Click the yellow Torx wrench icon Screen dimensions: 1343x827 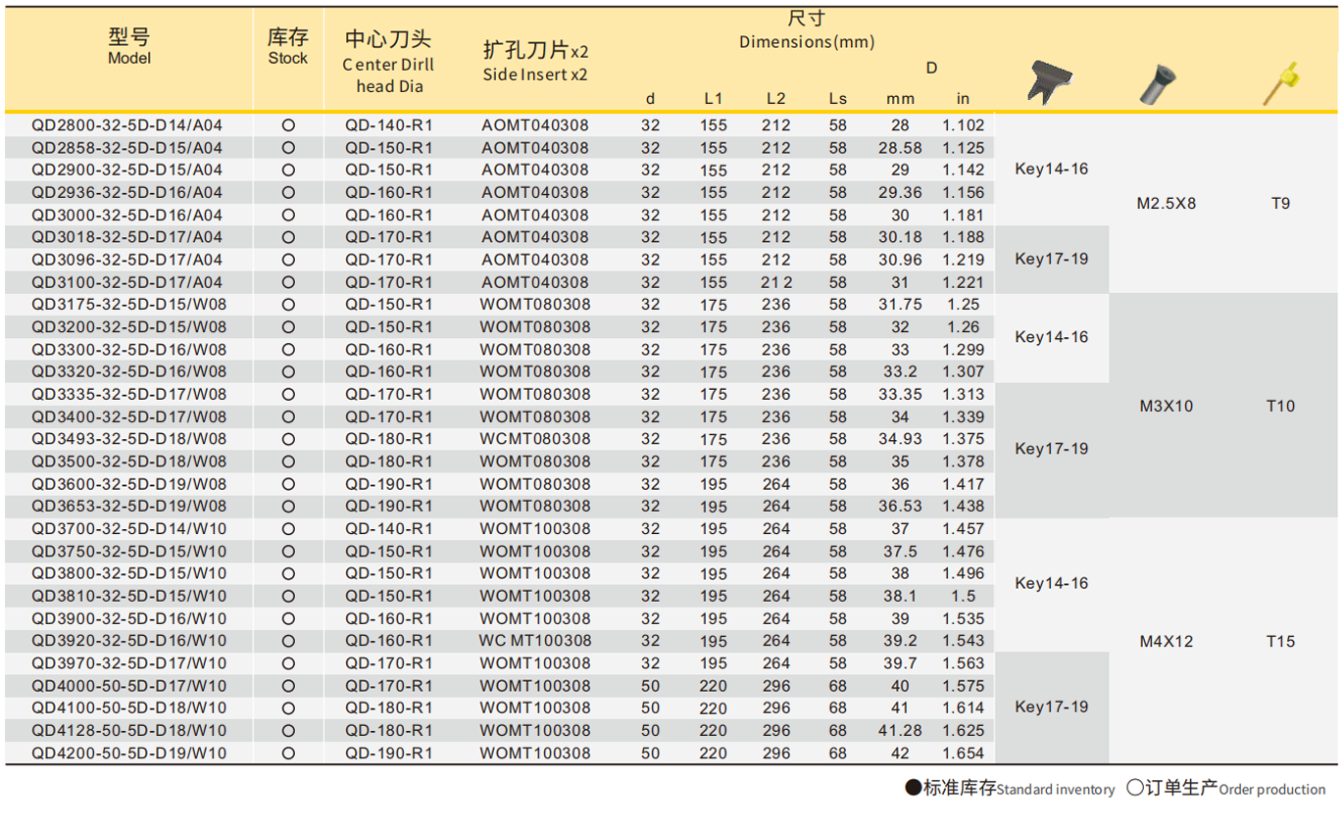(1281, 81)
